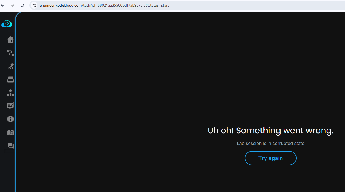
Task: Open the growth chart progress icon
Action: click(x=10, y=66)
